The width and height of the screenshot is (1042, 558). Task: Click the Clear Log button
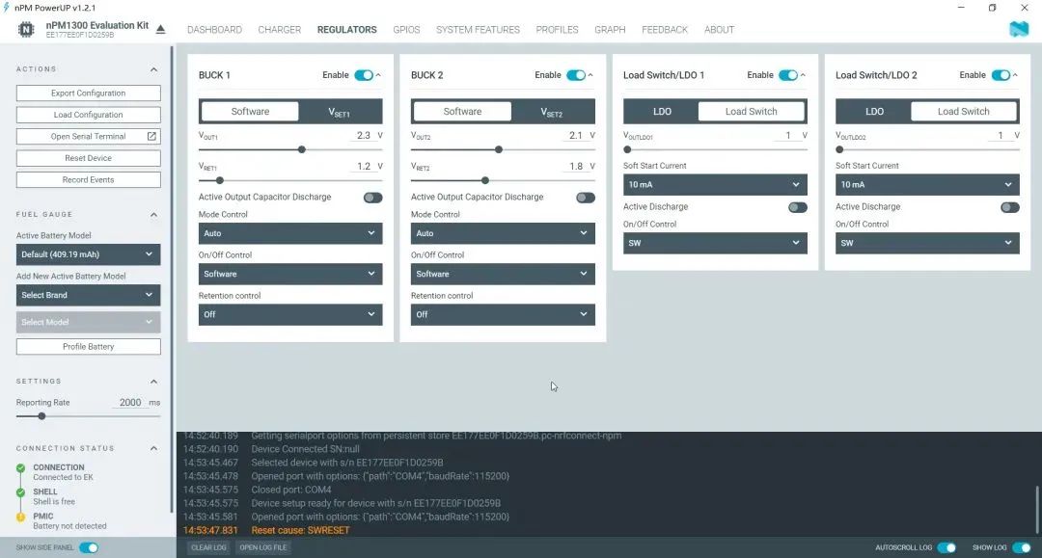click(207, 547)
